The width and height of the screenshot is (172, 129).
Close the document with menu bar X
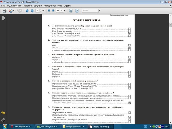(170, 6)
